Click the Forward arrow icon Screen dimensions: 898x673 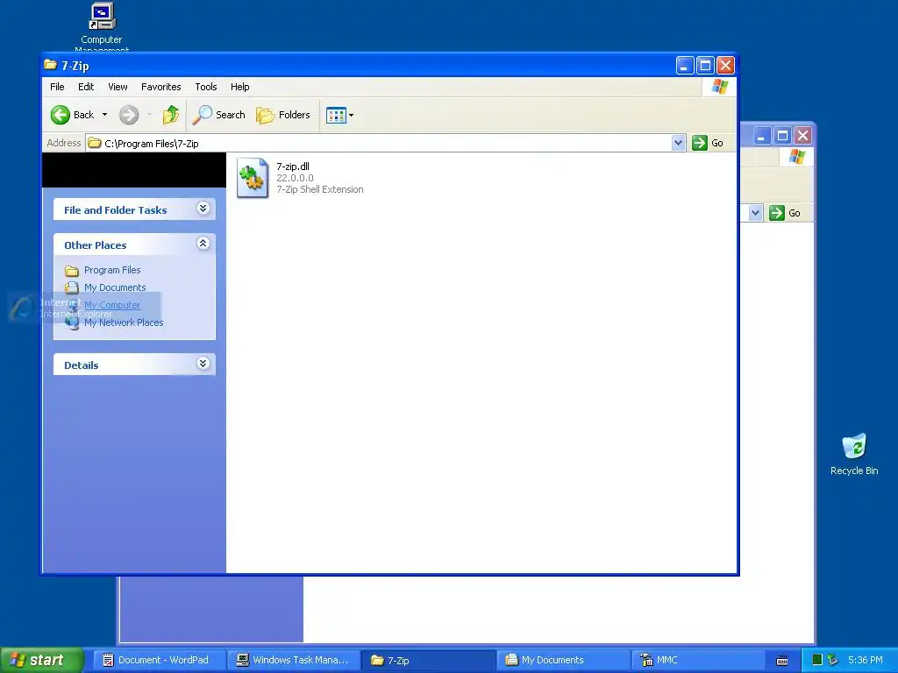coord(129,115)
